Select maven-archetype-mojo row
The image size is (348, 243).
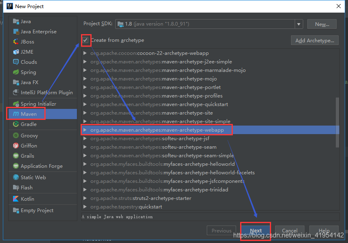coord(210,79)
